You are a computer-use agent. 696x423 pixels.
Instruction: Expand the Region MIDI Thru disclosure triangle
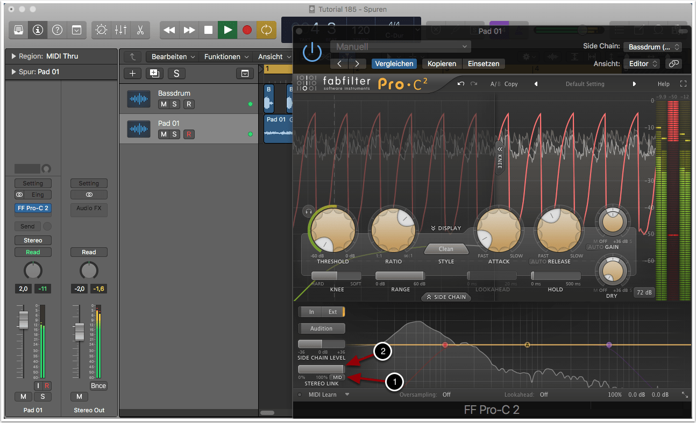[x=13, y=56]
